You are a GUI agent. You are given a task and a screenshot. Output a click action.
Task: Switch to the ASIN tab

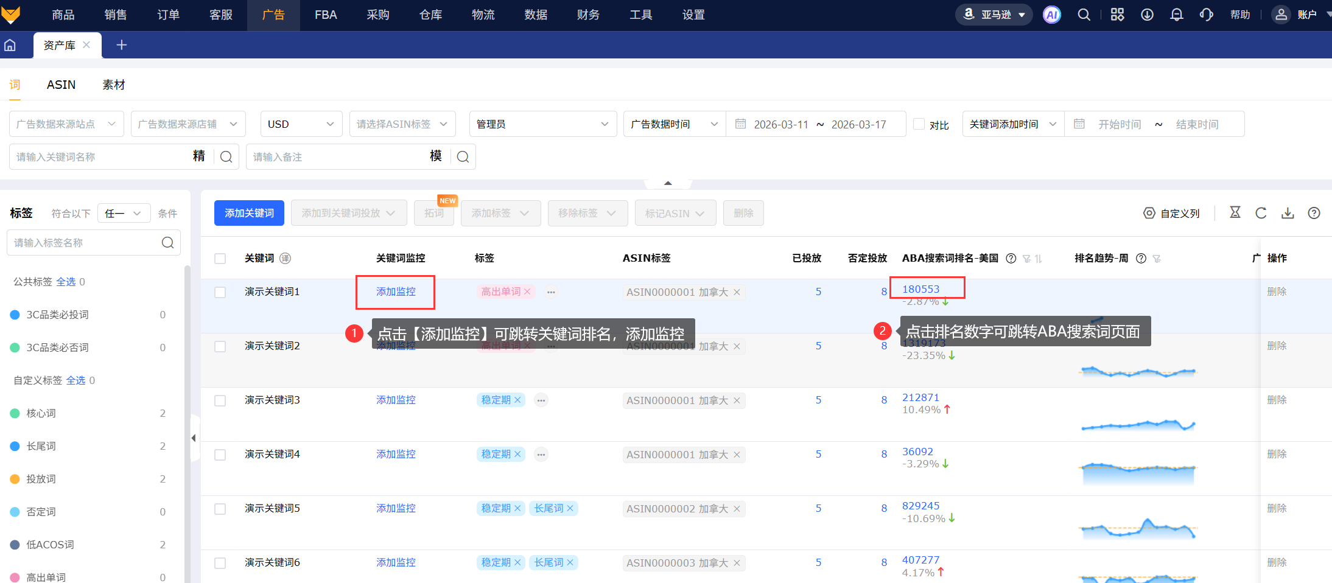tap(61, 85)
